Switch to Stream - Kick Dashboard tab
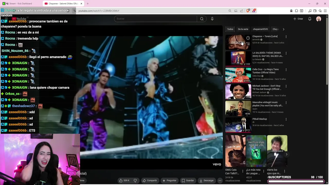 click(21, 4)
